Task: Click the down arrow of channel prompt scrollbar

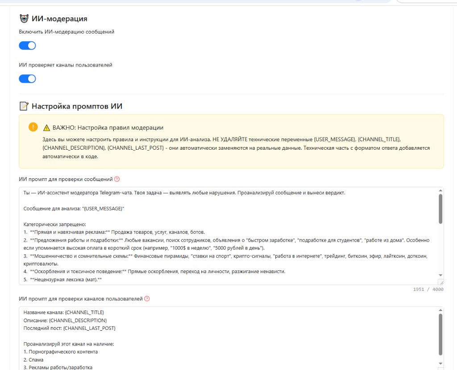Action: click(x=440, y=364)
